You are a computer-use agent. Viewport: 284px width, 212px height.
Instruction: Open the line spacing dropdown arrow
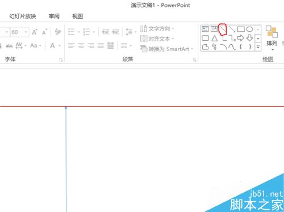pos(135,32)
